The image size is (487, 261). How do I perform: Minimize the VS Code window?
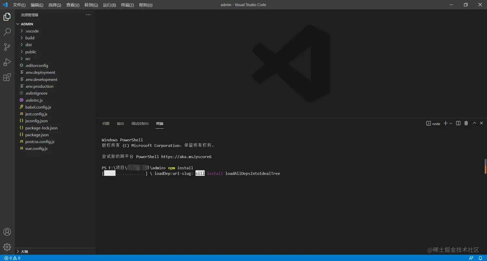coord(451,5)
